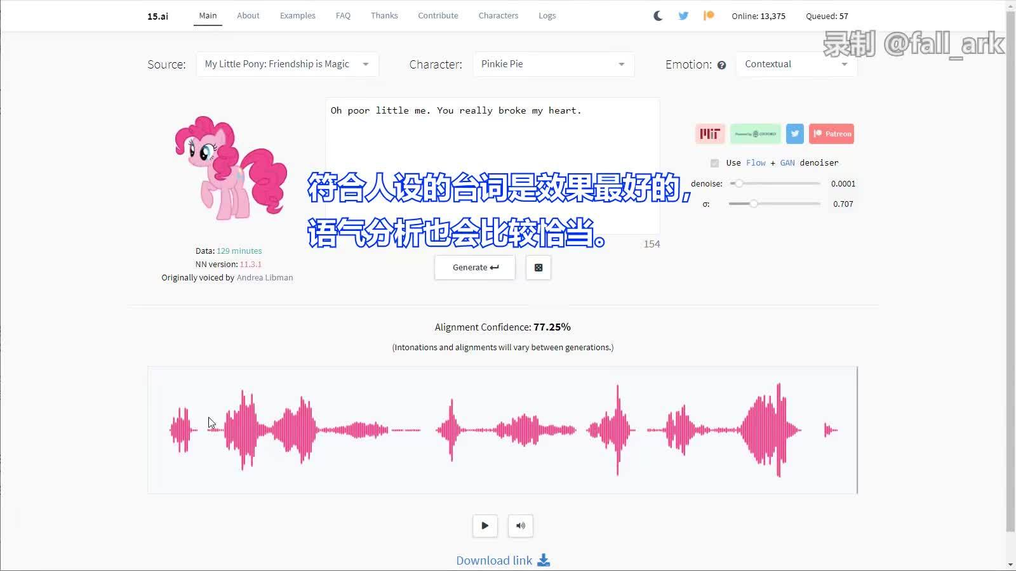This screenshot has width=1016, height=571.
Task: Adjust the sigma slider
Action: click(775, 204)
